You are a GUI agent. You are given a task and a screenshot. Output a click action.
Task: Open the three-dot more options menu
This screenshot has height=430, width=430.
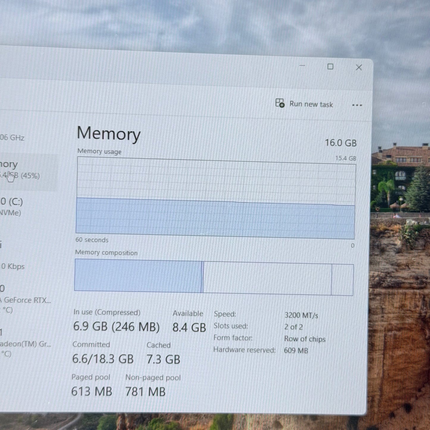coord(357,105)
